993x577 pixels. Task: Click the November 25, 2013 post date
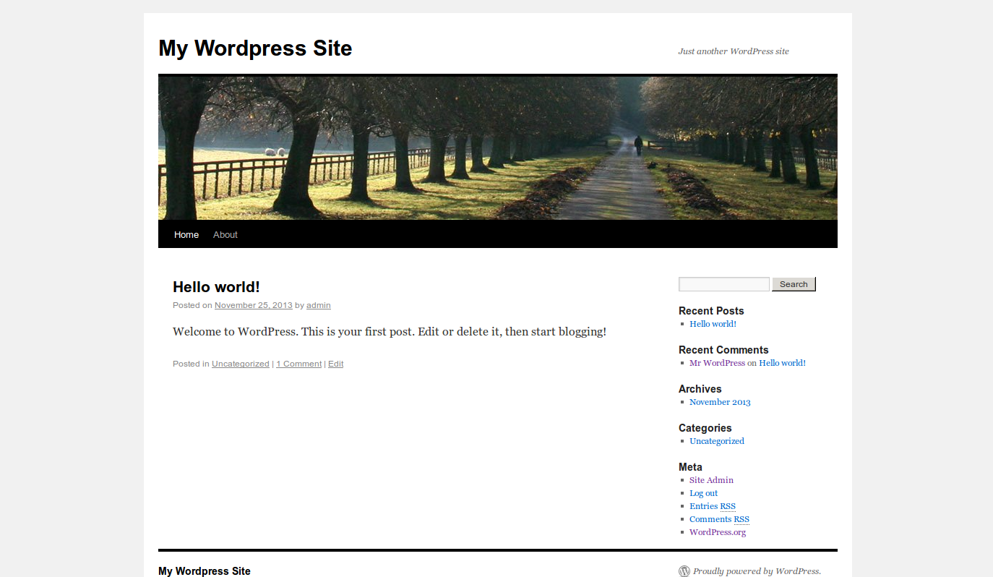[x=253, y=305]
